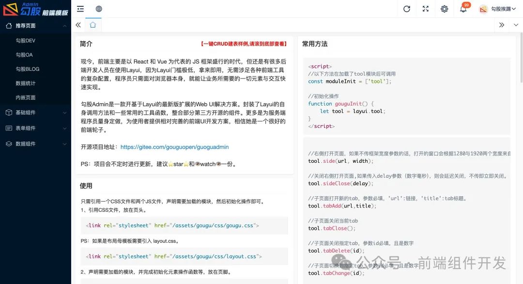Select the home tab icon
This screenshot has height=284, width=523.
coord(93,25)
